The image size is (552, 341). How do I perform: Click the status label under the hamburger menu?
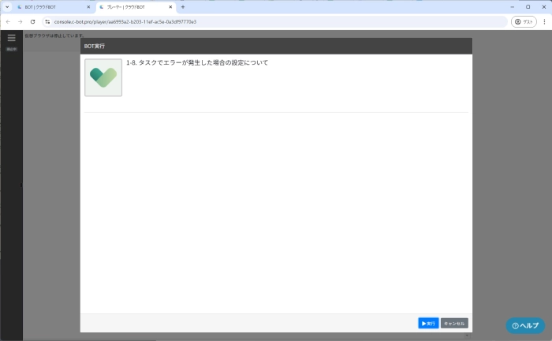point(11,49)
